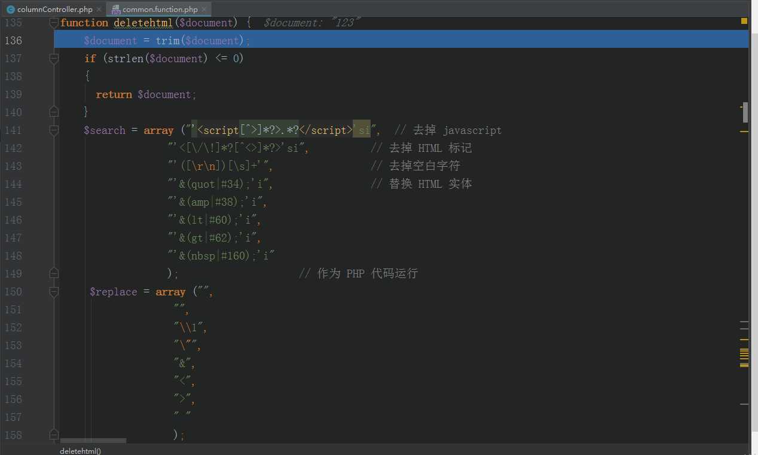This screenshot has height=455, width=758.
Task: Click gutter line number 139
Action: click(x=13, y=94)
